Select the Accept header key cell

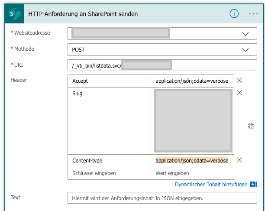(x=110, y=81)
